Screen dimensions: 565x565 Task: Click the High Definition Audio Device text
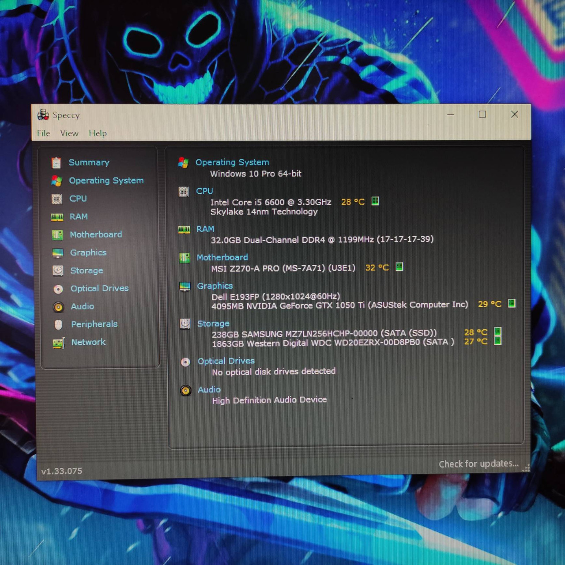(269, 400)
